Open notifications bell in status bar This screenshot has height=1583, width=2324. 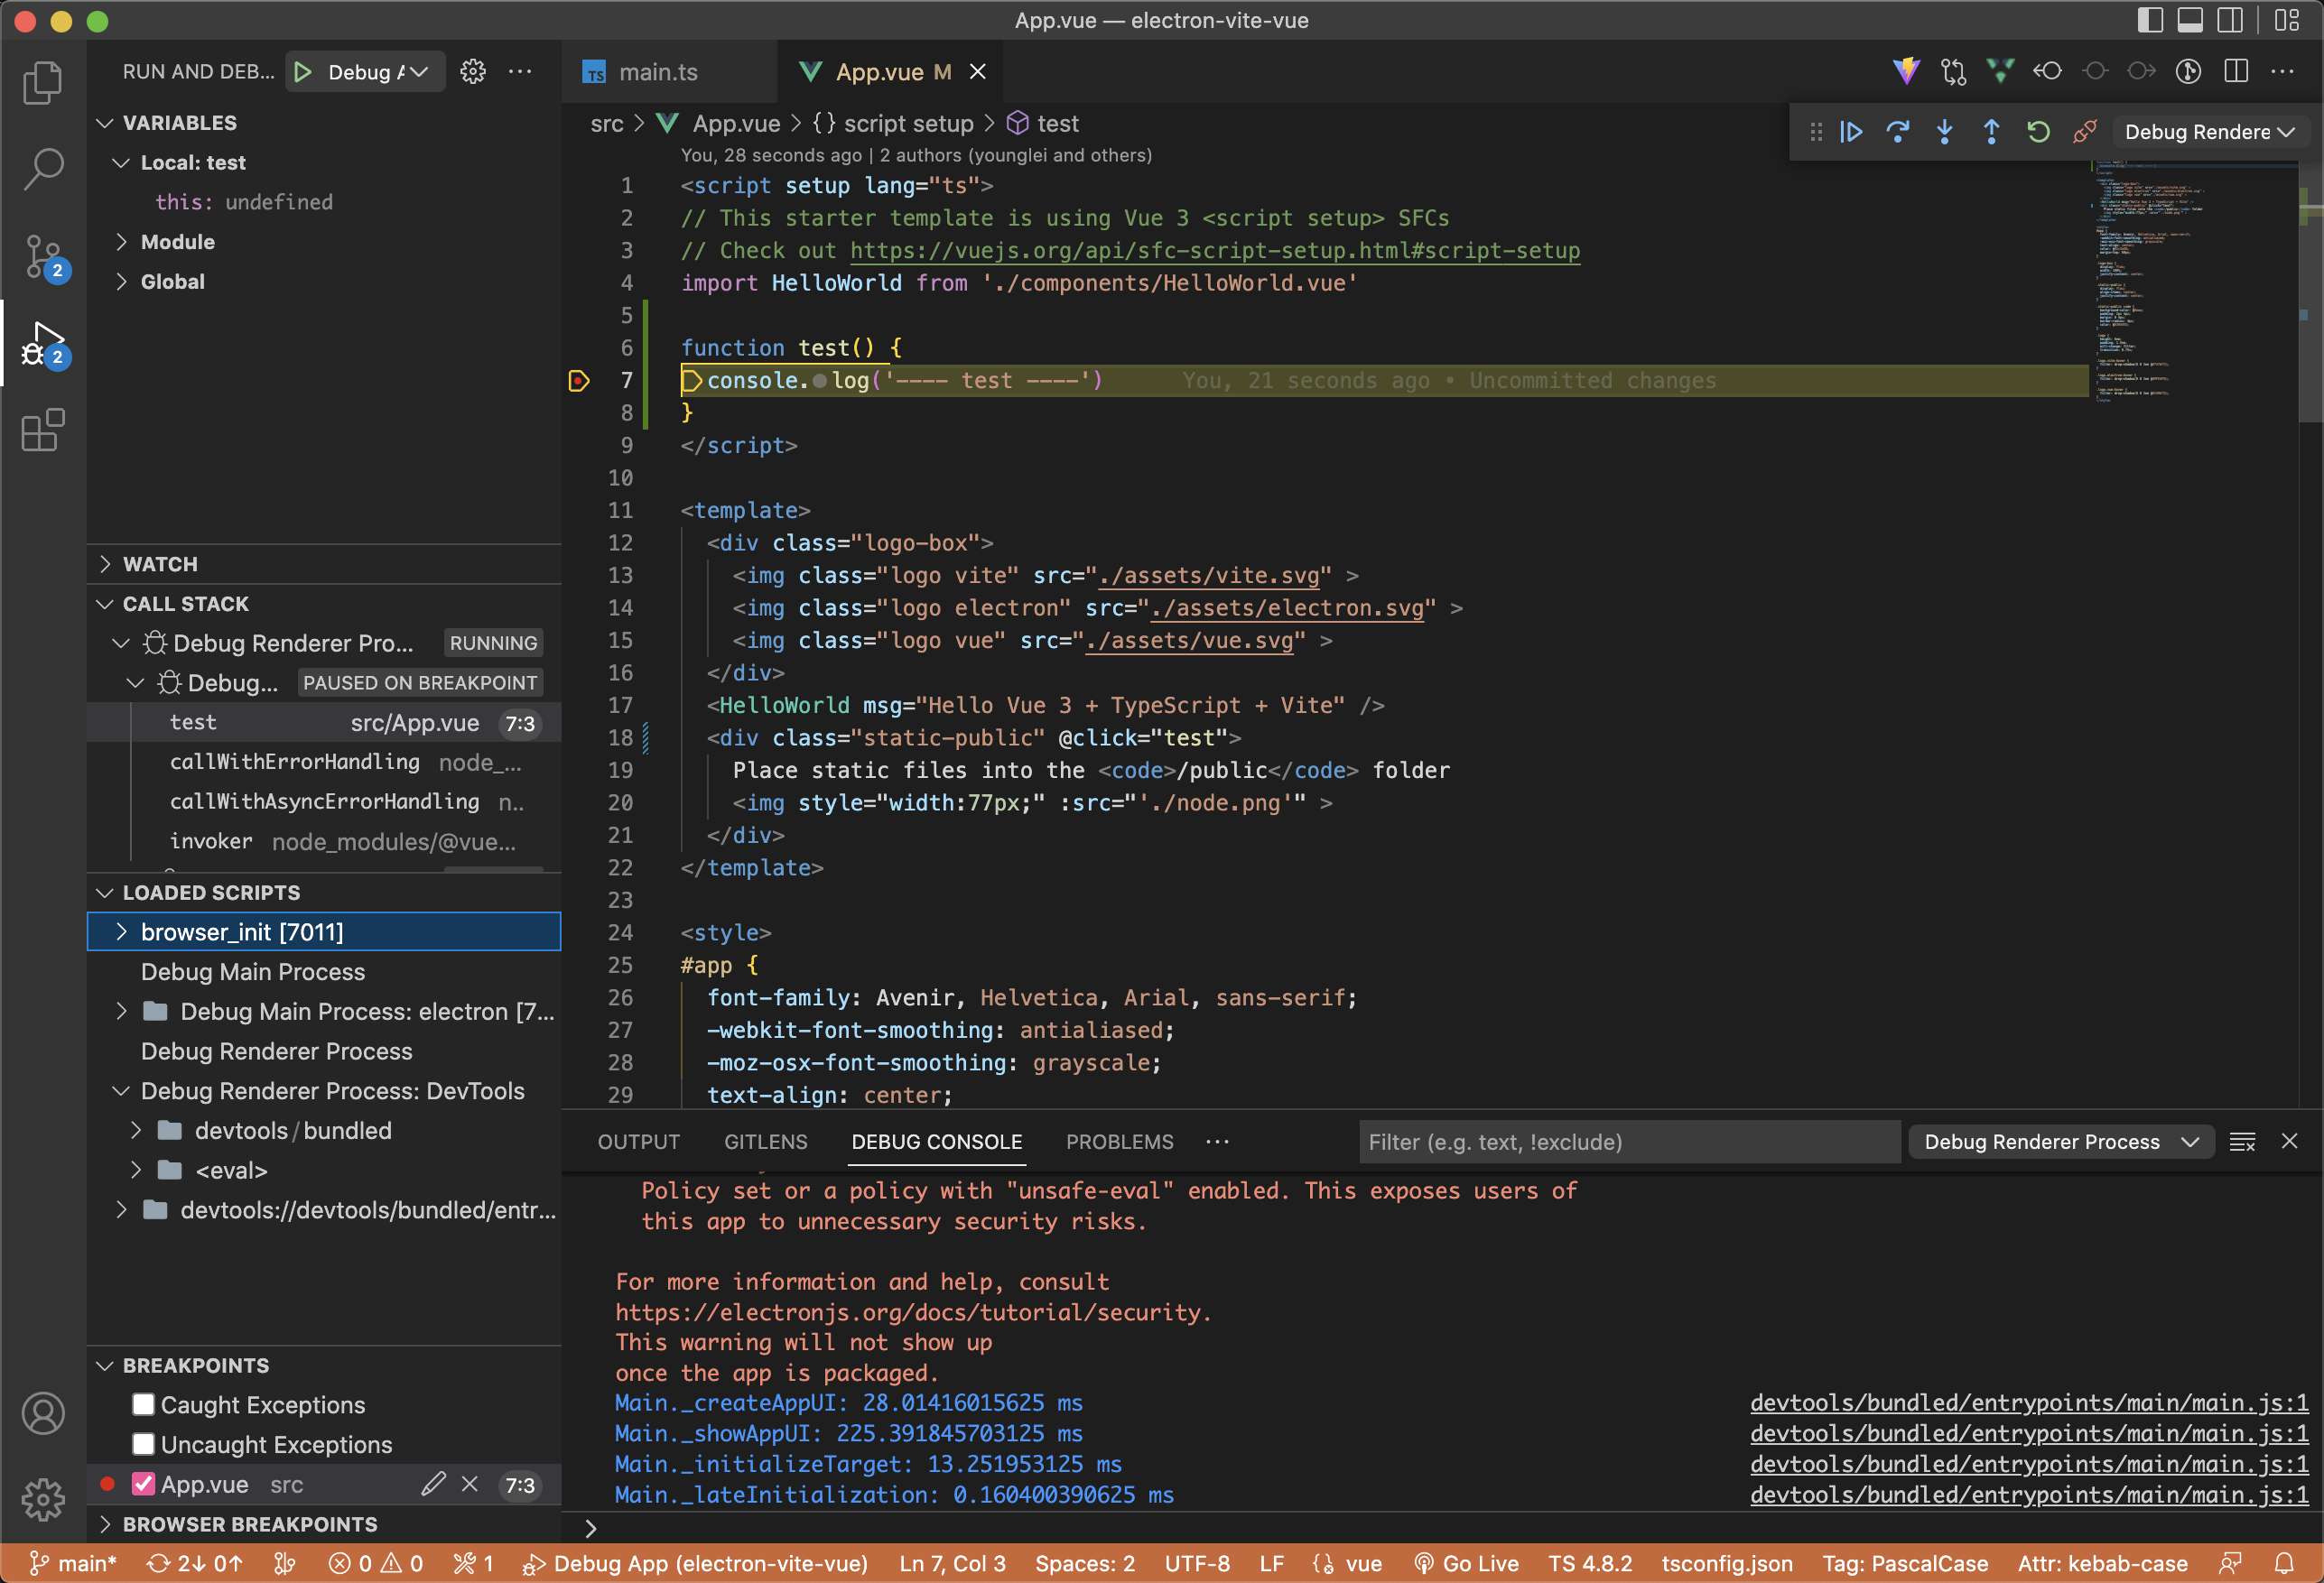[x=2284, y=1563]
